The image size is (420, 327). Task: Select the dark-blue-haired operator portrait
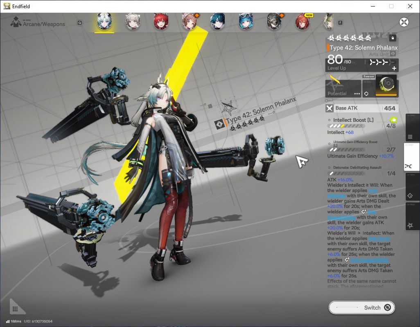click(217, 21)
